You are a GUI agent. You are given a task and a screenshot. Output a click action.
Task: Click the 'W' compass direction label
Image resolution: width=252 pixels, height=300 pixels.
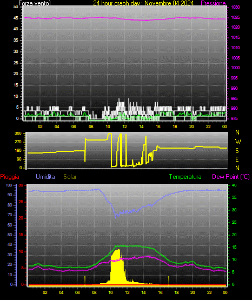coord(238,142)
